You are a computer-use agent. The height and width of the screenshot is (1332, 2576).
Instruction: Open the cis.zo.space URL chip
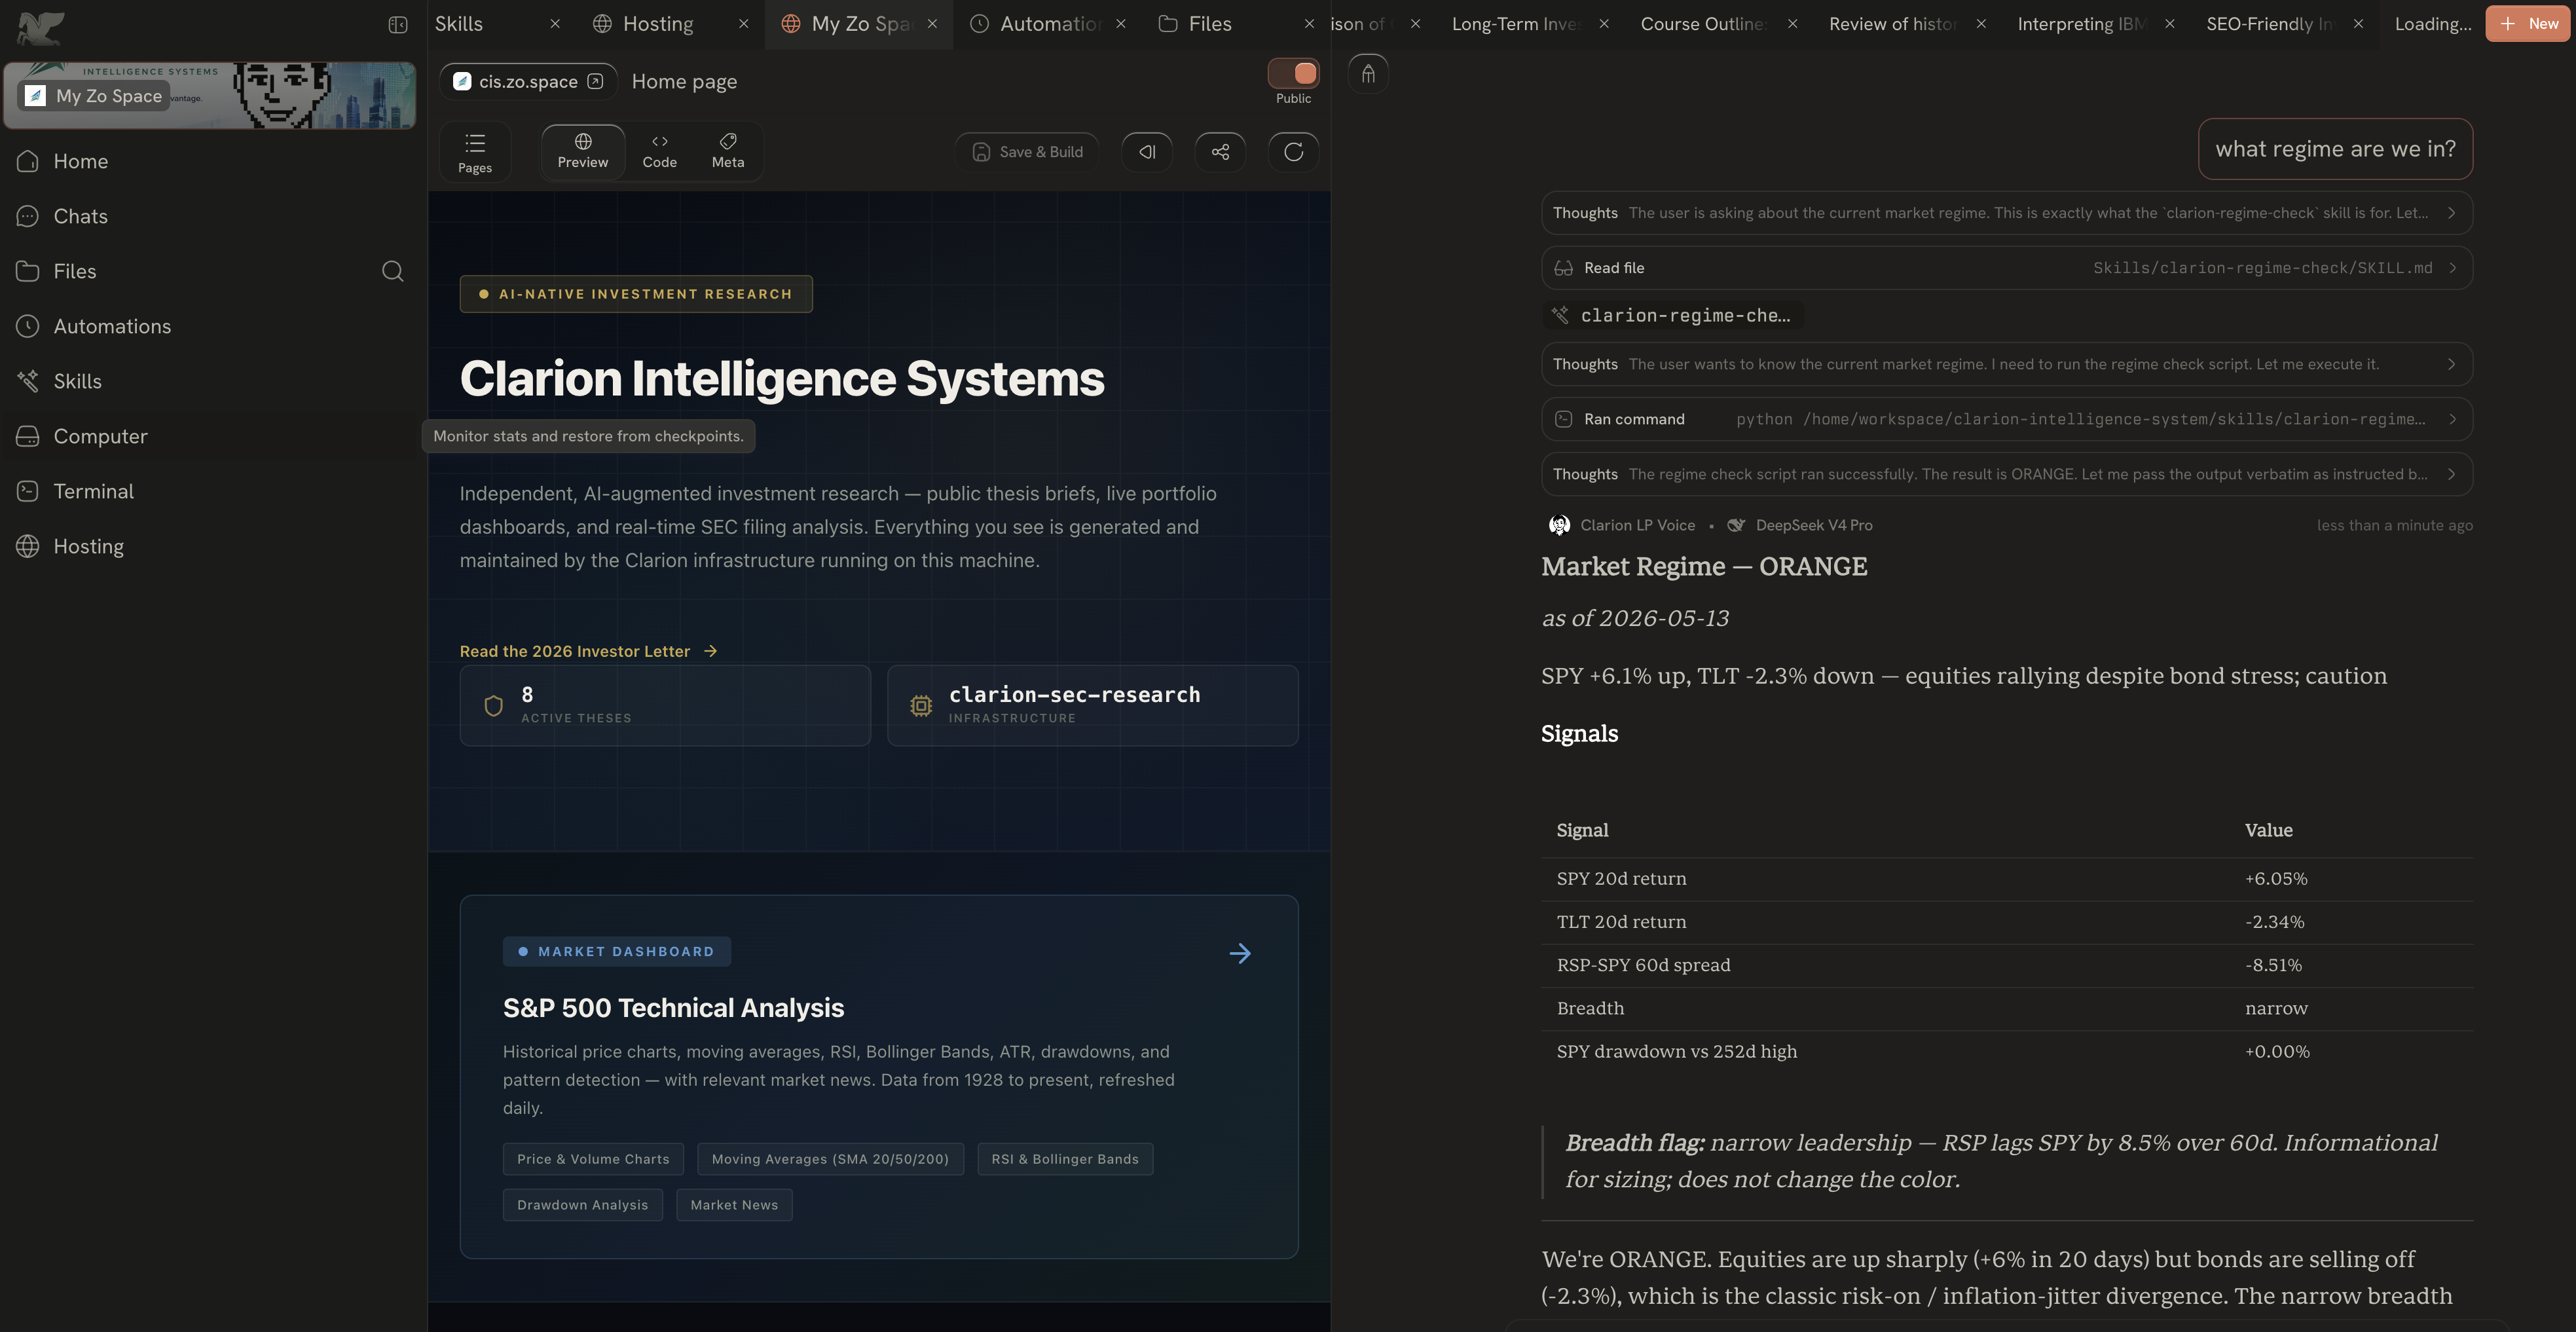click(528, 82)
